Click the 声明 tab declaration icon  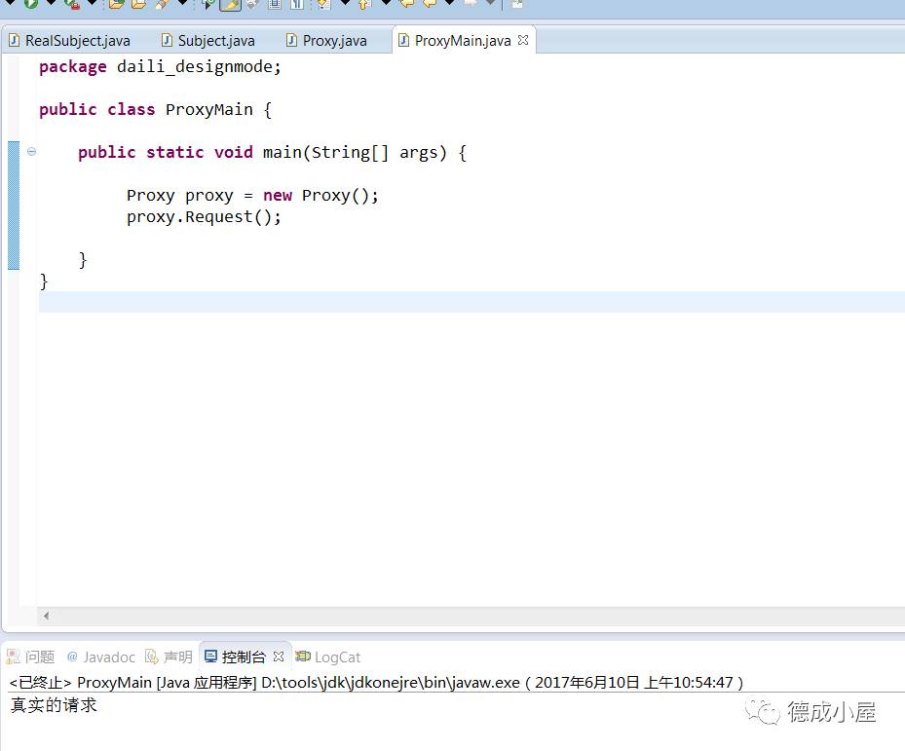pyautogui.click(x=151, y=657)
